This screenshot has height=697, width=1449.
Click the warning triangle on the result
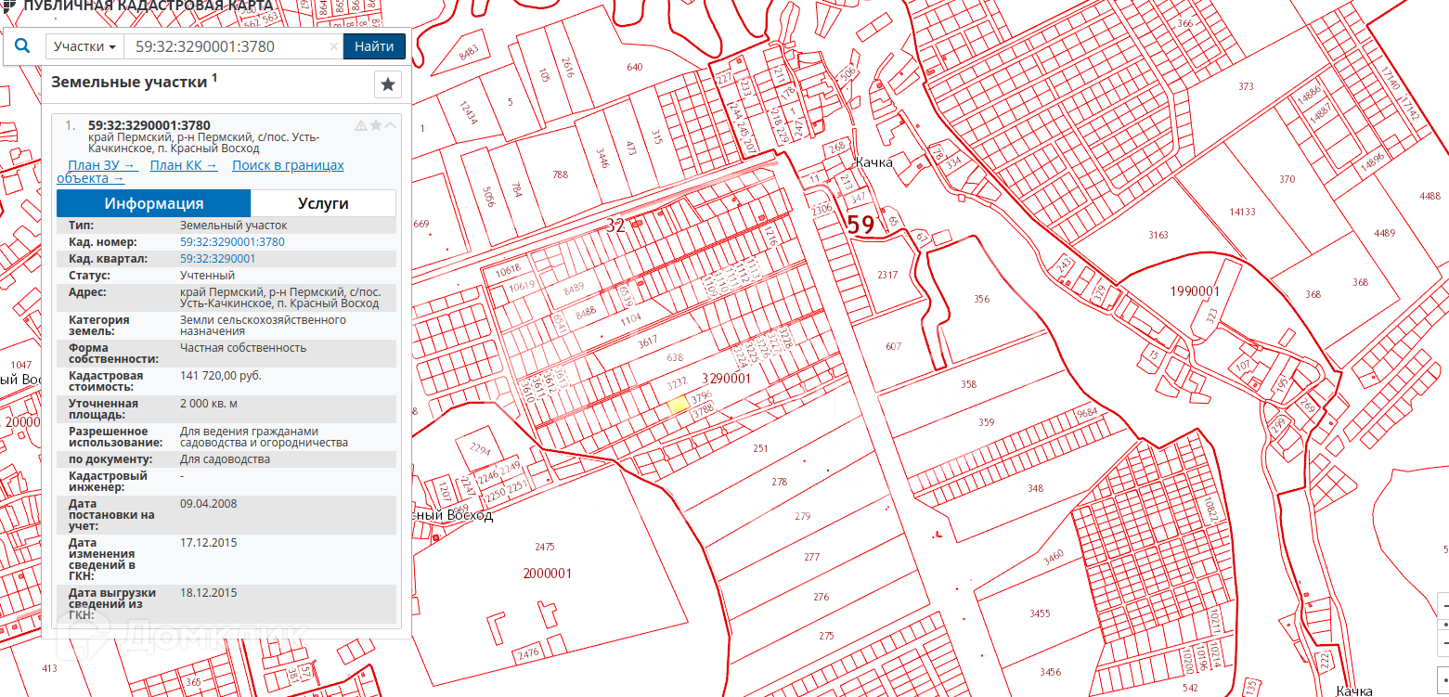click(361, 125)
